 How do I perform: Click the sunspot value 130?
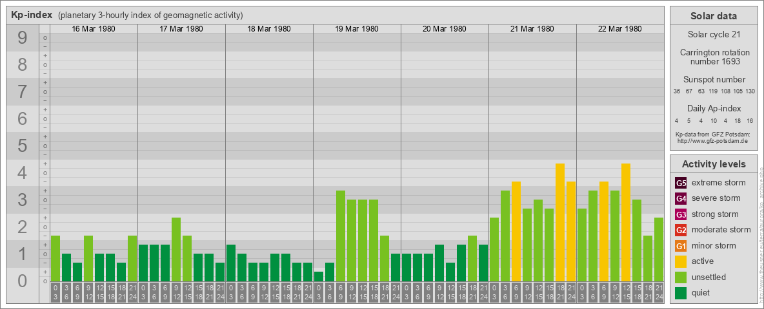point(750,91)
